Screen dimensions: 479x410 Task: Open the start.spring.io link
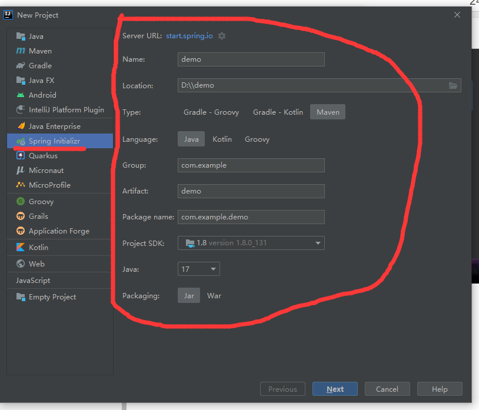[189, 36]
